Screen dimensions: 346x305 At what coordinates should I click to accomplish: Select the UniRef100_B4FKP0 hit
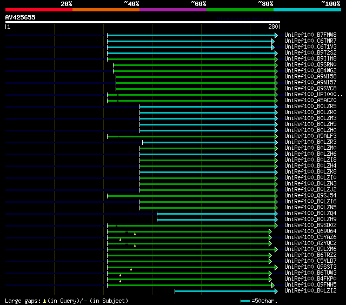tap(310, 279)
